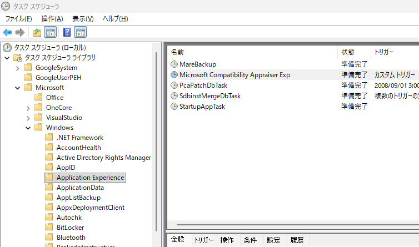Viewport: 419px width, 247px height.
Task: Open the 表示(V) menu
Action: coord(83,19)
